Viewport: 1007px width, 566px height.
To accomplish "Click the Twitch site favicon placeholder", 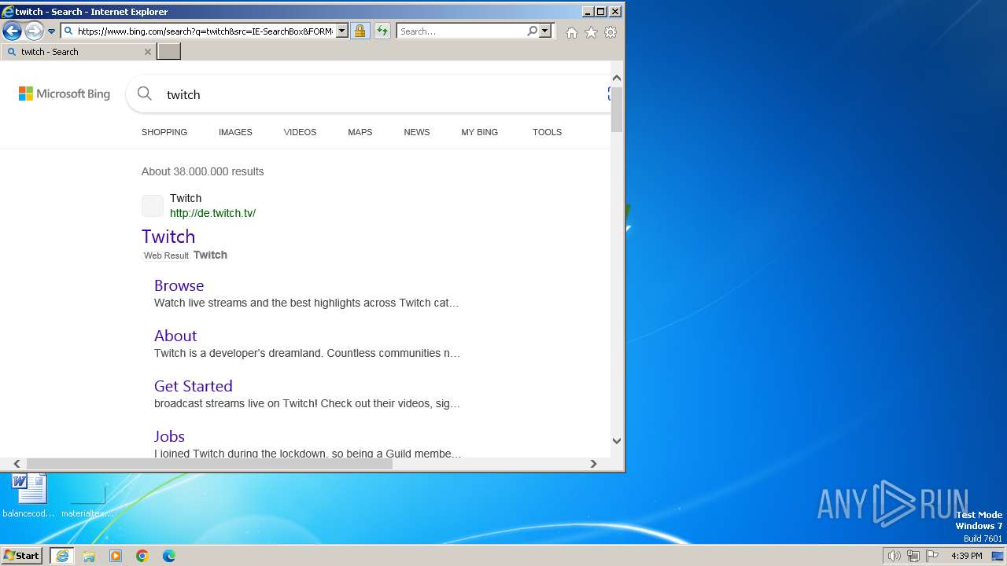I will click(x=153, y=206).
